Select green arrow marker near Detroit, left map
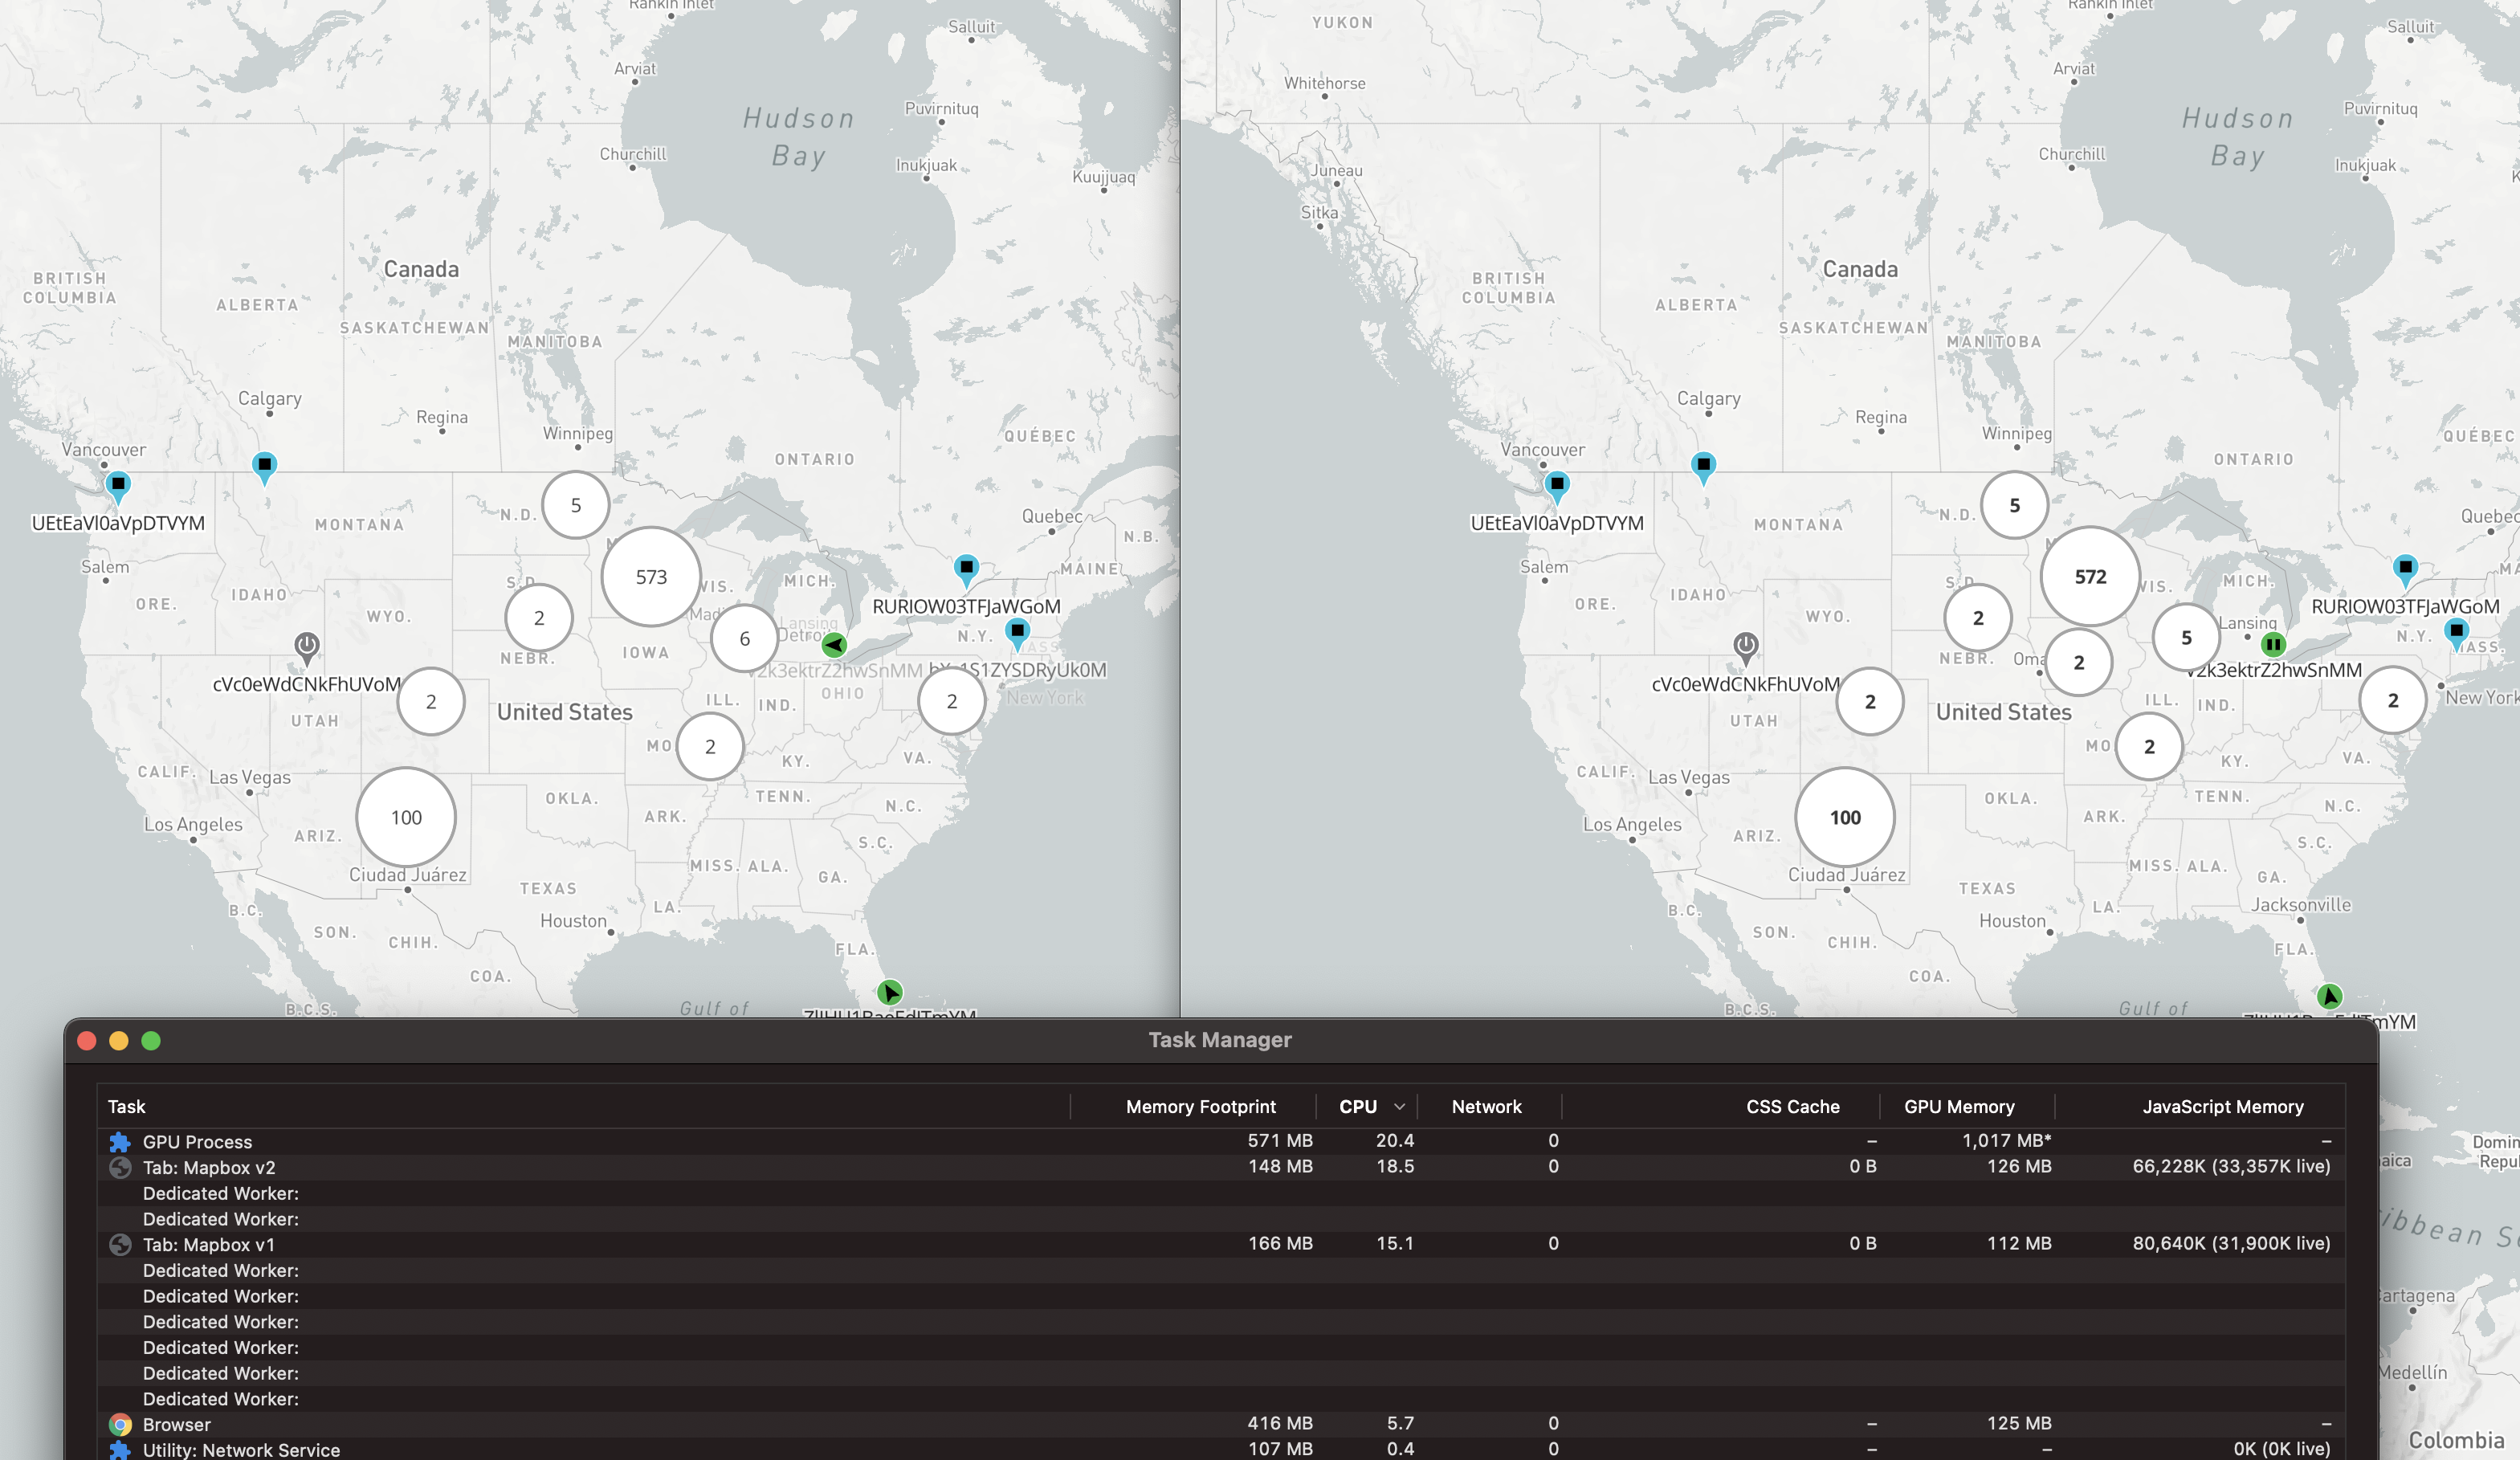Viewport: 2520px width, 1460px height. [834, 645]
